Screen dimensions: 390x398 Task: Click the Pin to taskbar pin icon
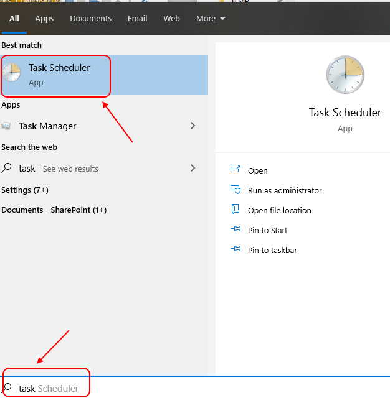[235, 249]
